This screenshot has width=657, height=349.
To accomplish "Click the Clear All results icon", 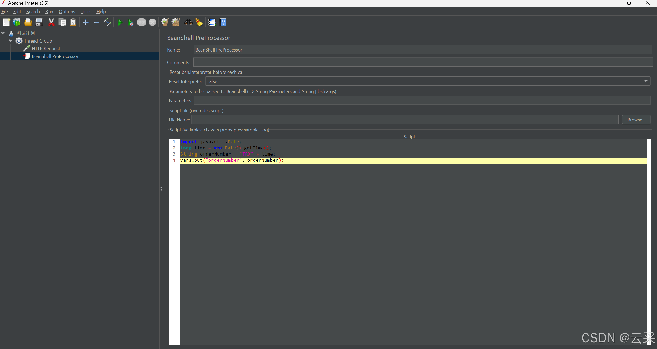I will 176,22.
